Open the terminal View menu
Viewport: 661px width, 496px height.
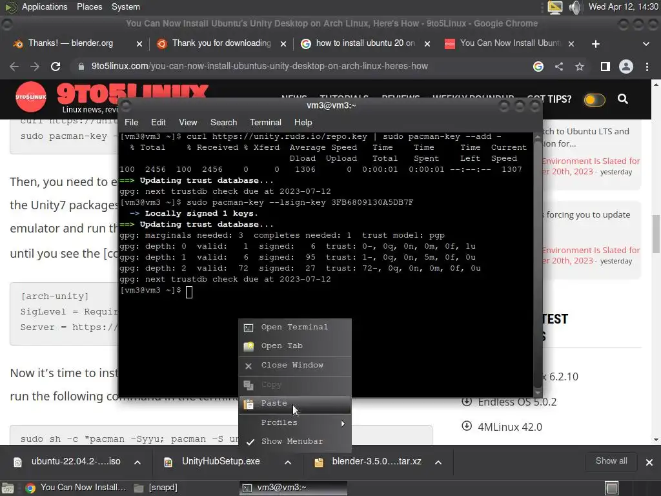188,122
